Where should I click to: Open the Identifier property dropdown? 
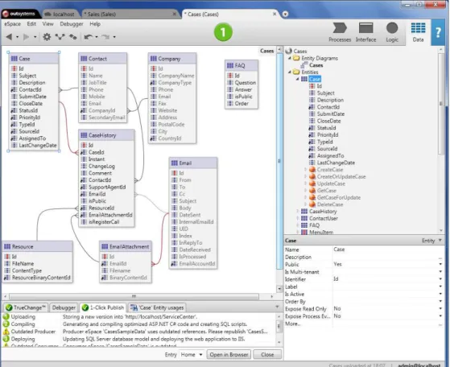click(440, 279)
